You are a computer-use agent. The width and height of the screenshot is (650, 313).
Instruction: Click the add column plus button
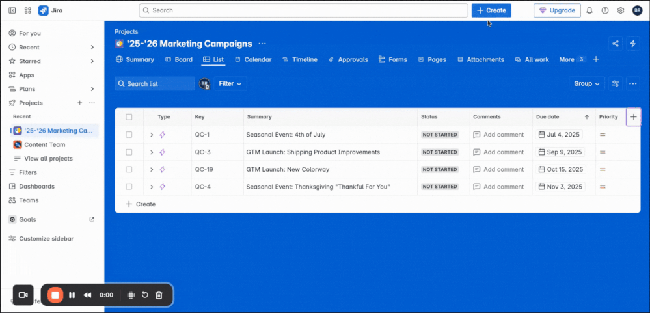[634, 117]
